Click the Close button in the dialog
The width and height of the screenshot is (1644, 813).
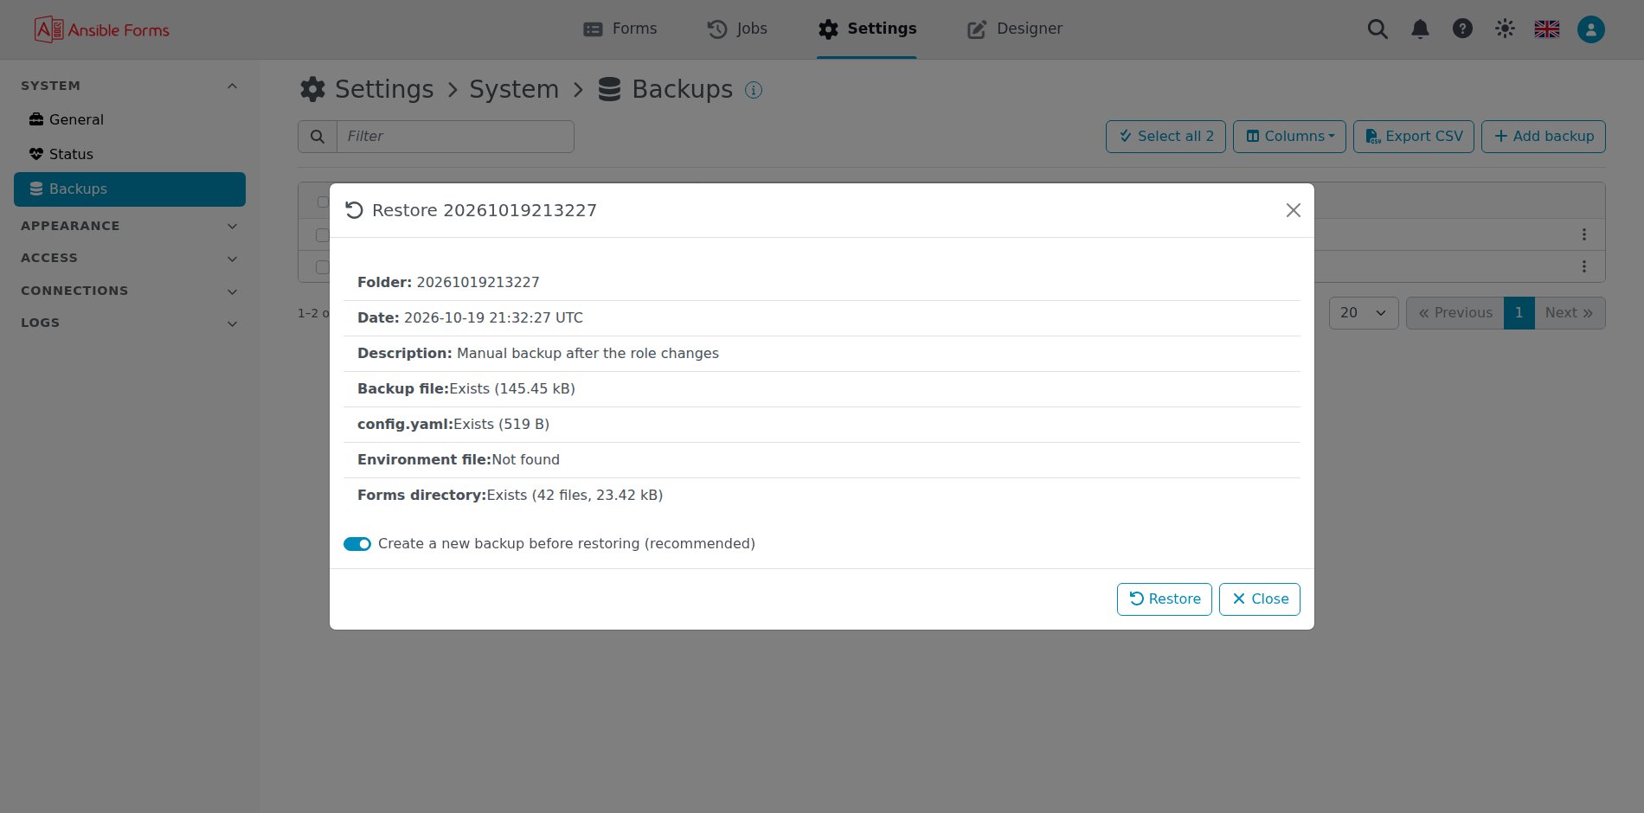click(1260, 599)
